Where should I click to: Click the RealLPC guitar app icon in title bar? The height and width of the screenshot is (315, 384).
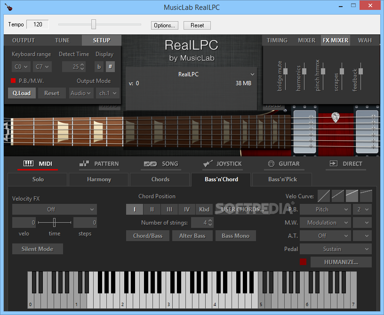8,7
